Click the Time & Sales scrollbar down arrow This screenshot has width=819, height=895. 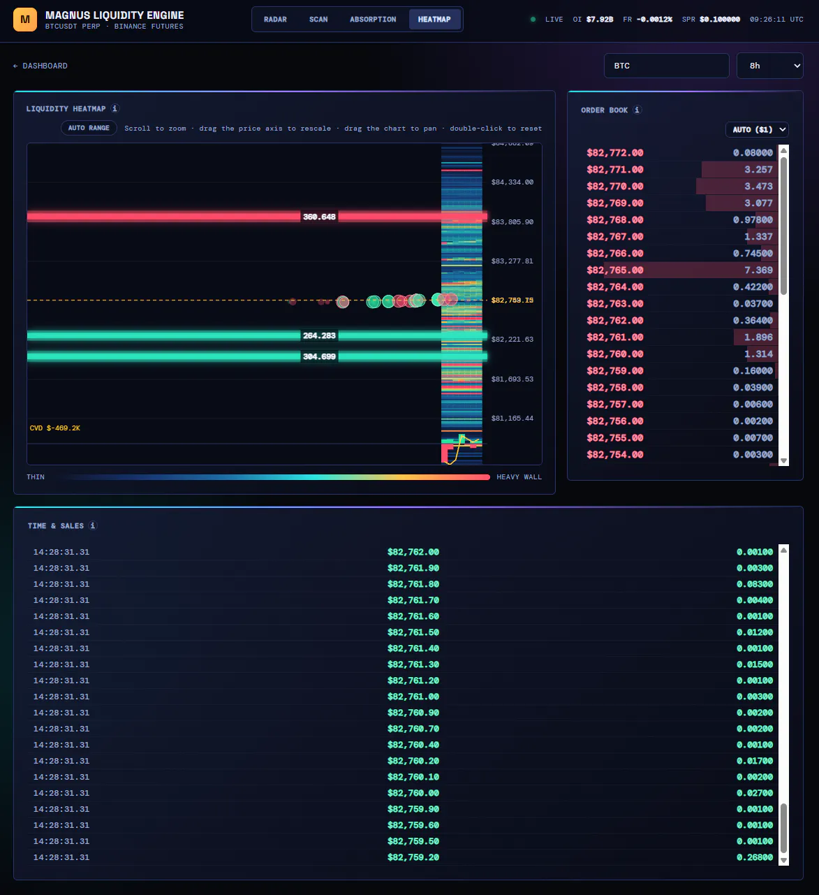coord(783,860)
